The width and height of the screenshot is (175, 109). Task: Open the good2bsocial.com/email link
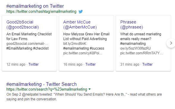coord(27,44)
